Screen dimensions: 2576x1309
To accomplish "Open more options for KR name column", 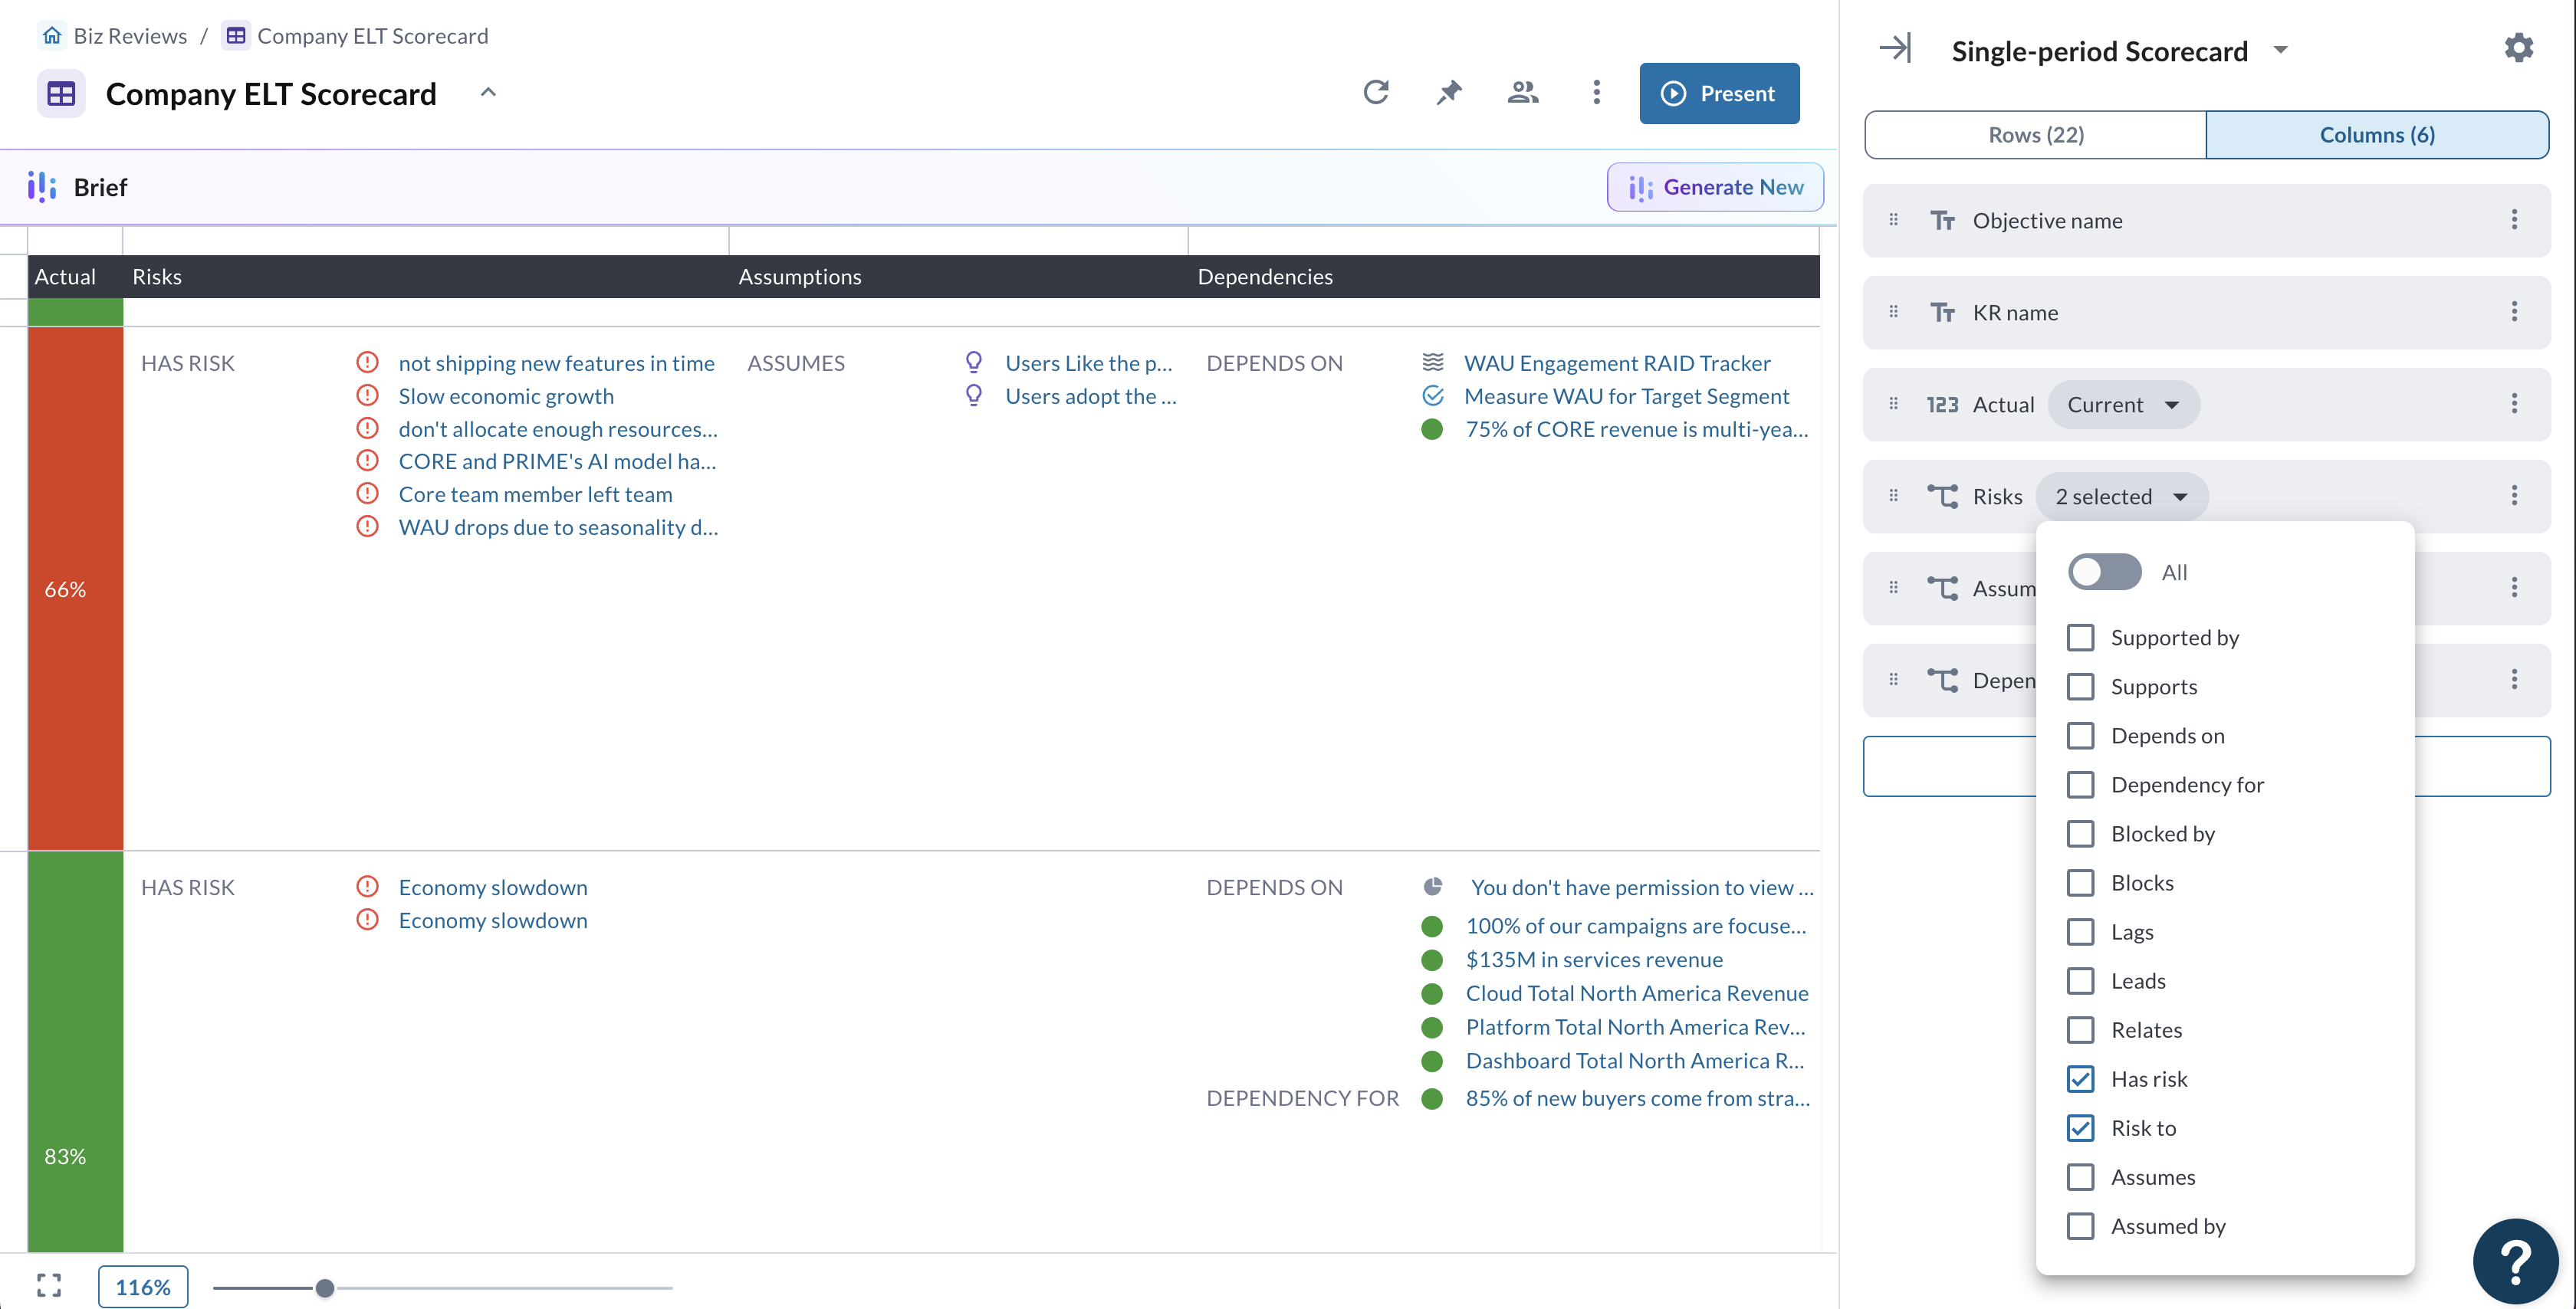I will [2514, 312].
